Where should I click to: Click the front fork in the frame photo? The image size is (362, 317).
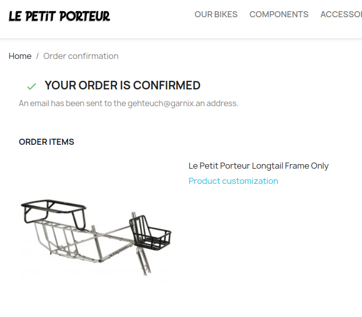click(x=144, y=263)
